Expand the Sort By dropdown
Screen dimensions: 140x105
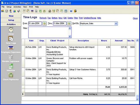pyautogui.click(x=116, y=24)
